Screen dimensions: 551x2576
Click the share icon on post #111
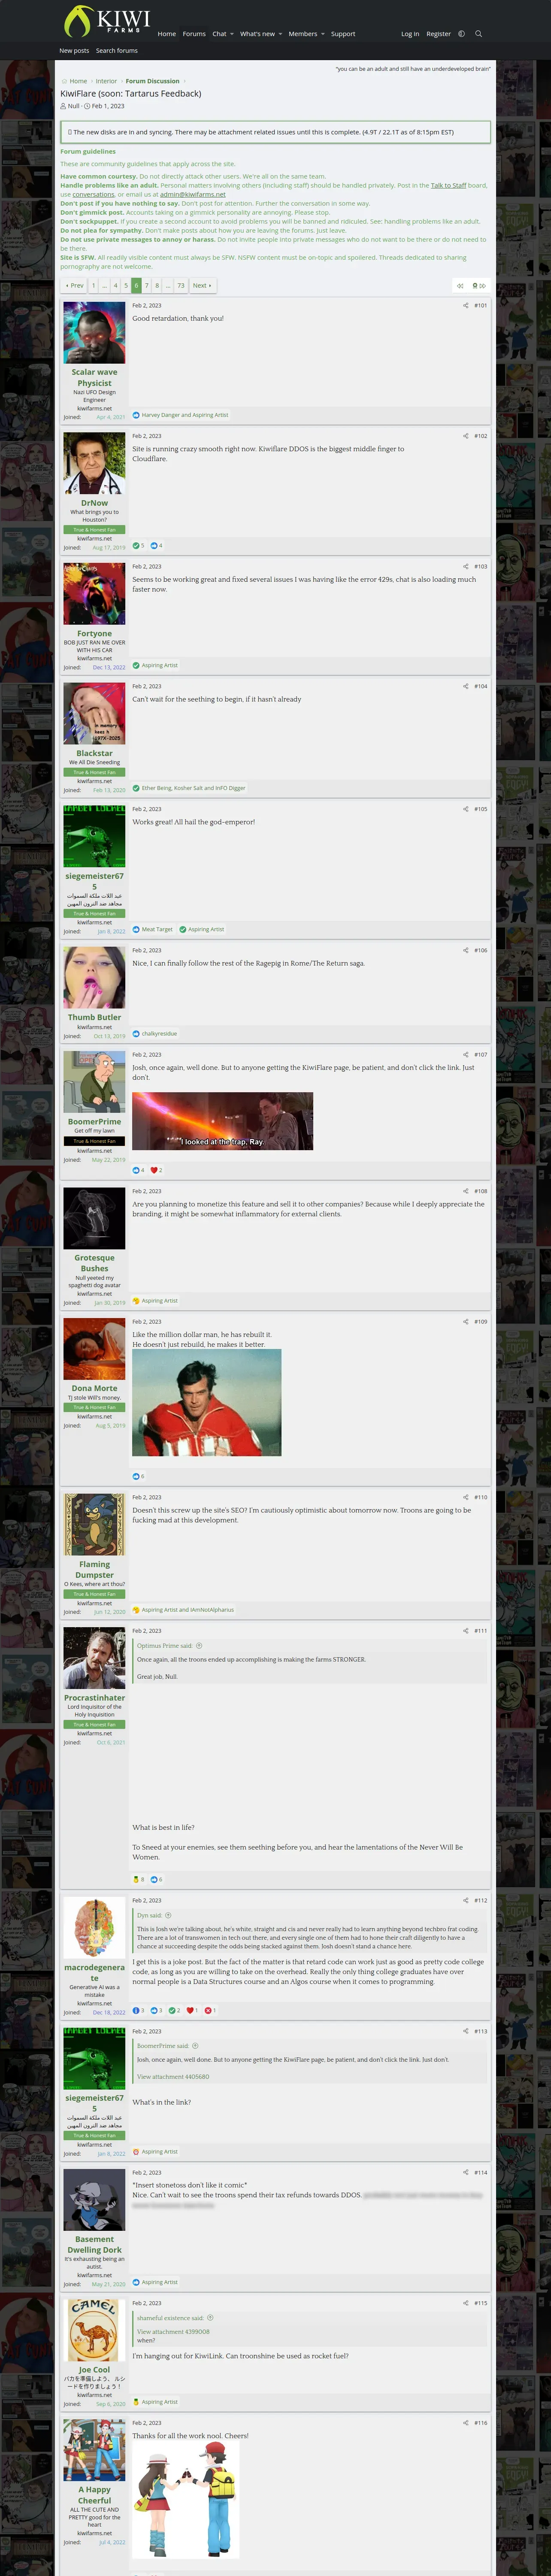(466, 1630)
